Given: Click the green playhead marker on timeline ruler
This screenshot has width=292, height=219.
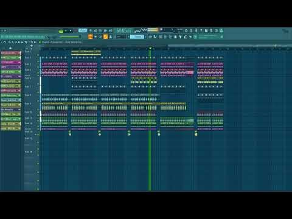Looking at the screenshot, I should tap(150, 48).
